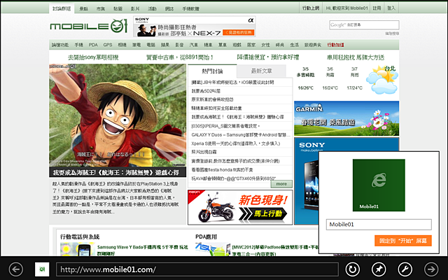Open the 景點 top tab

click(84, 8)
